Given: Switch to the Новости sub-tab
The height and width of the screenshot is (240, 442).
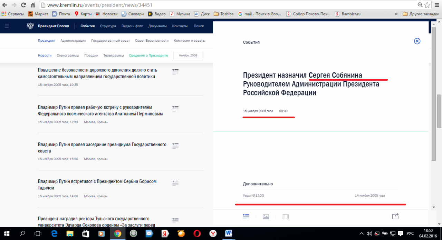Looking at the screenshot, I should pos(45,55).
